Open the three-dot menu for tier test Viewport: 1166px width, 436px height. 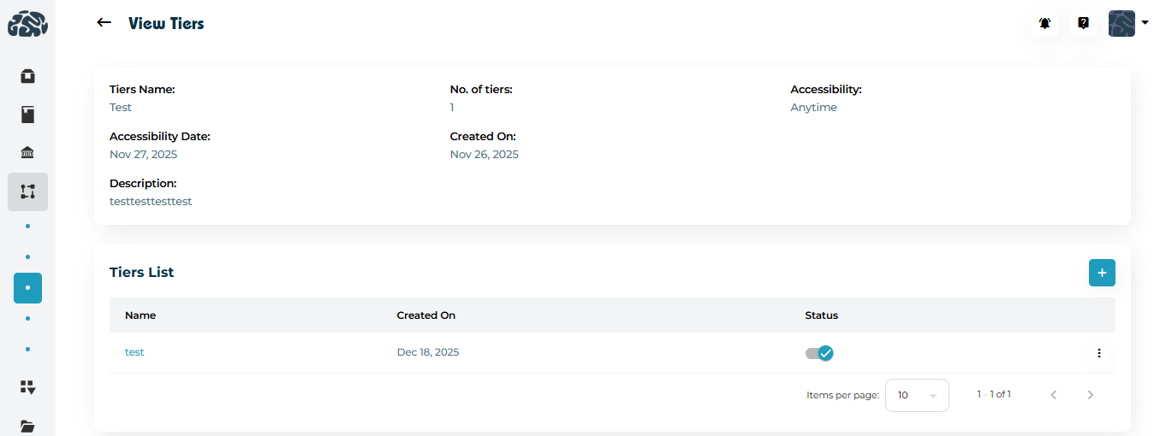coord(1099,353)
